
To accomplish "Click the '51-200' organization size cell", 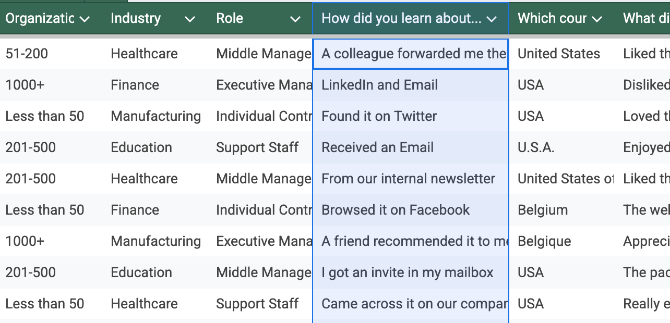I will (26, 54).
